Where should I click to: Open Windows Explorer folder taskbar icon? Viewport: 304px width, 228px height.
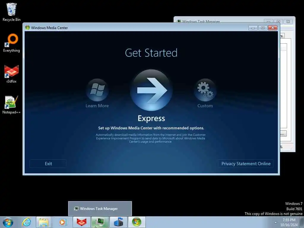click(44, 222)
